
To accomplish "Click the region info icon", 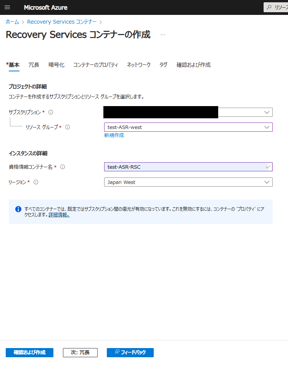I will 36,182.
